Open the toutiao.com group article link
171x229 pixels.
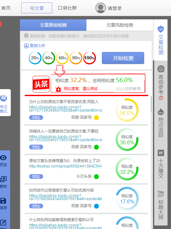[x=65, y=166]
